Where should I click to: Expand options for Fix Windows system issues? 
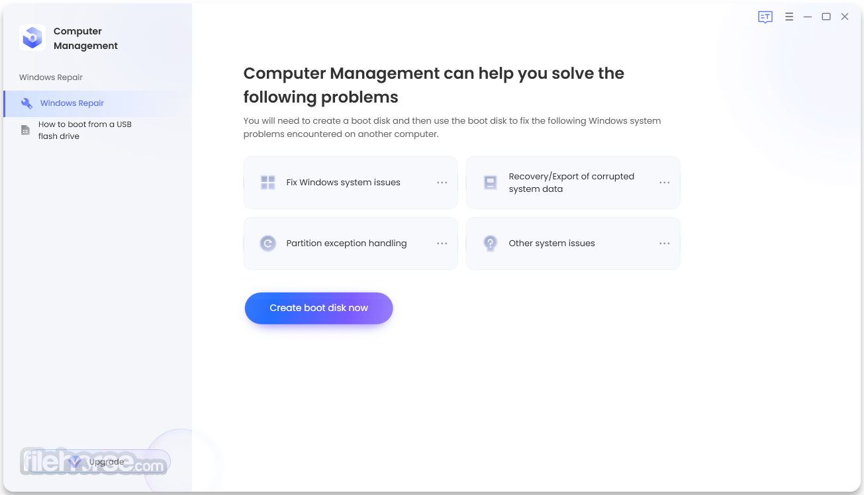point(442,183)
